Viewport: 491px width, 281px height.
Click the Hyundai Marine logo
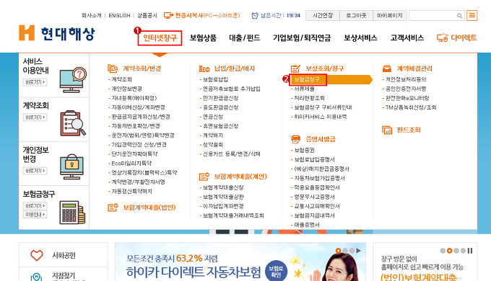coord(56,33)
